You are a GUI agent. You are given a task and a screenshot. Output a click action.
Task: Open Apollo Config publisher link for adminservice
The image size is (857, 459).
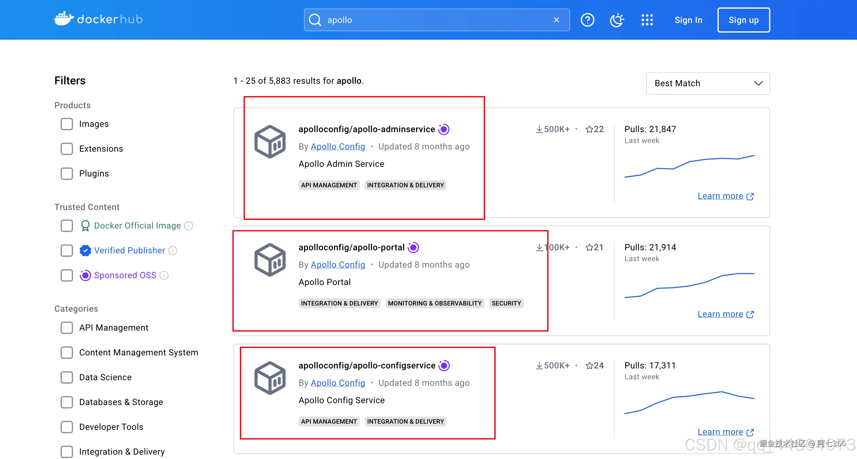[x=338, y=146]
